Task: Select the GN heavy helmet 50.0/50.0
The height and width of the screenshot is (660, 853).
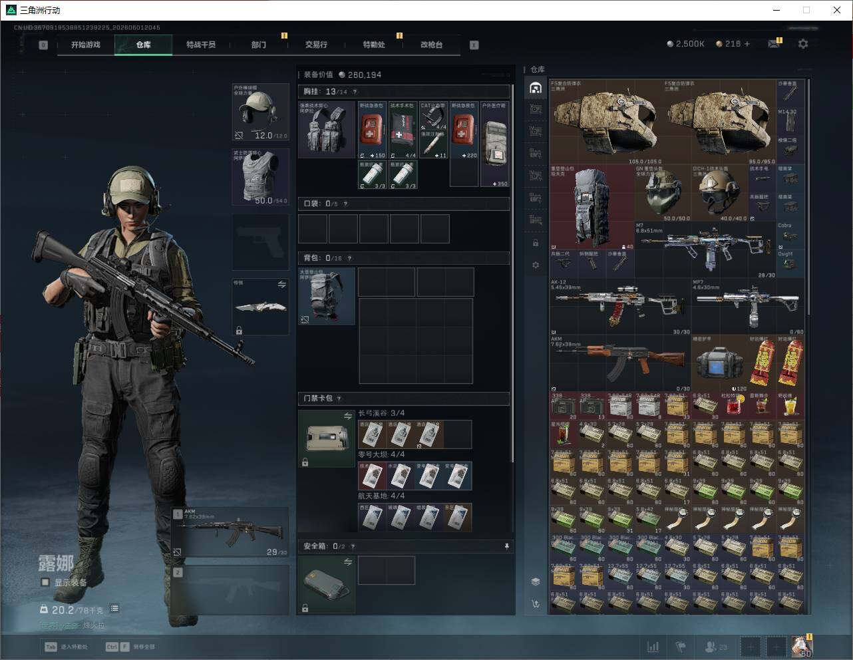Action: pos(663,194)
